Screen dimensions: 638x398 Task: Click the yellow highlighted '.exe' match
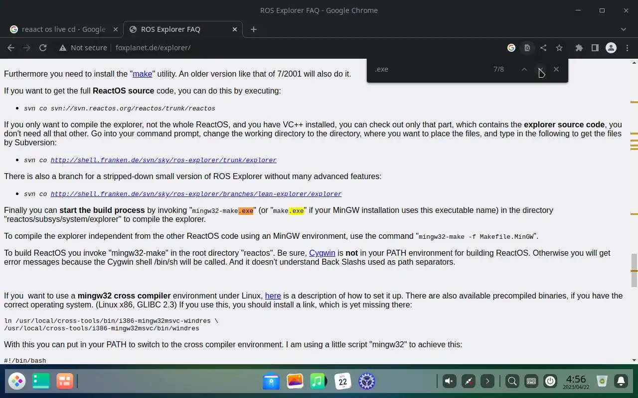coord(296,211)
